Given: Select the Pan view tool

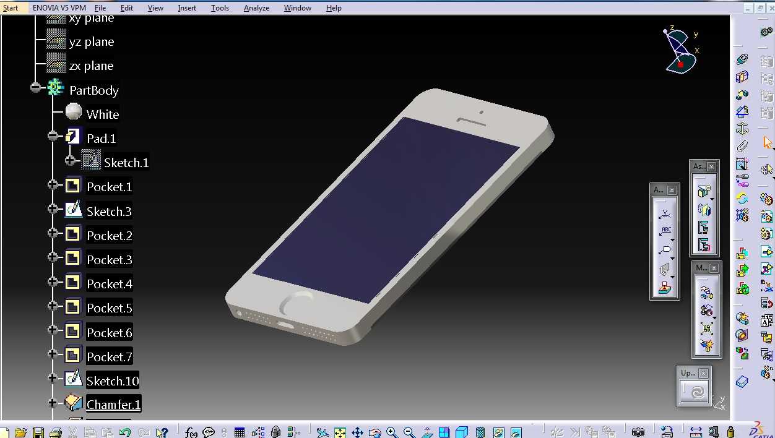Looking at the screenshot, I should (357, 432).
